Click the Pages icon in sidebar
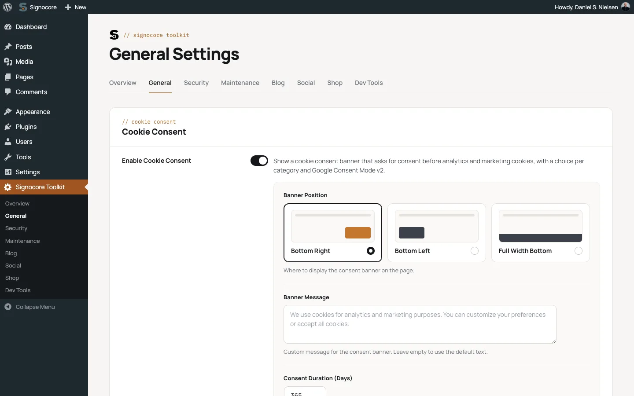Viewport: 634px width, 396px height. 8,77
